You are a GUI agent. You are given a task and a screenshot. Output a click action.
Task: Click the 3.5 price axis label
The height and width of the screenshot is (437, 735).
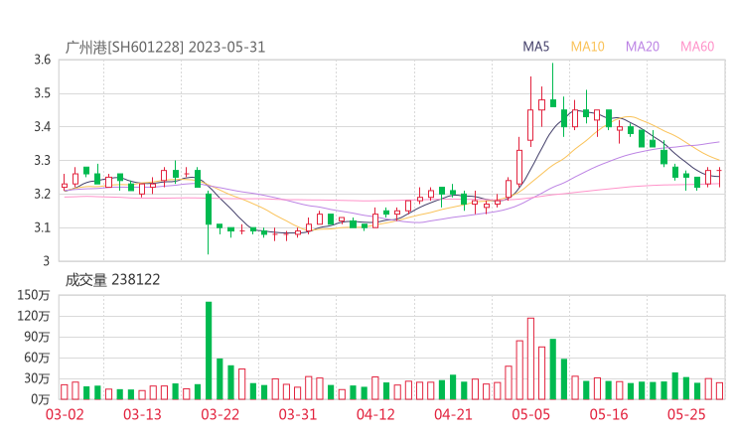tap(42, 93)
